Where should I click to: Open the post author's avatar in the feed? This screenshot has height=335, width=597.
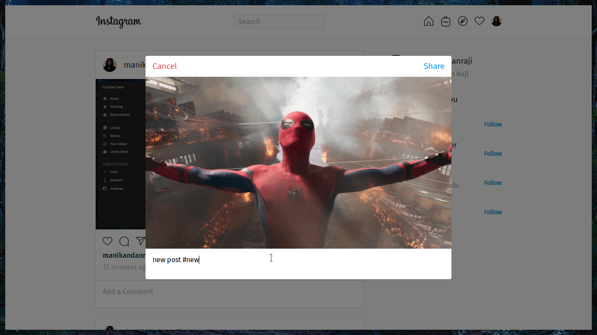point(110,65)
